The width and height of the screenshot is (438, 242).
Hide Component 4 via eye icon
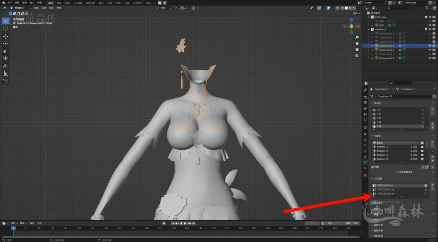[430, 50]
